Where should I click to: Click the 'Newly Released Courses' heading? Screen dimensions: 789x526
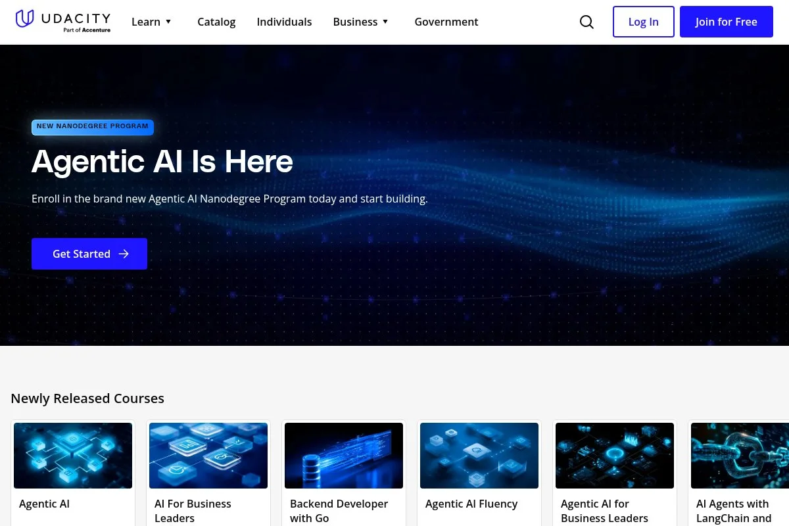[x=87, y=398]
